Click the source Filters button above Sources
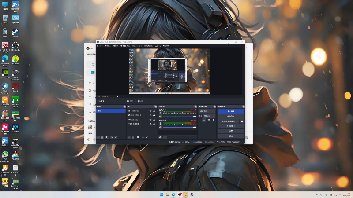This screenshot has width=353, height=198. tap(140, 101)
